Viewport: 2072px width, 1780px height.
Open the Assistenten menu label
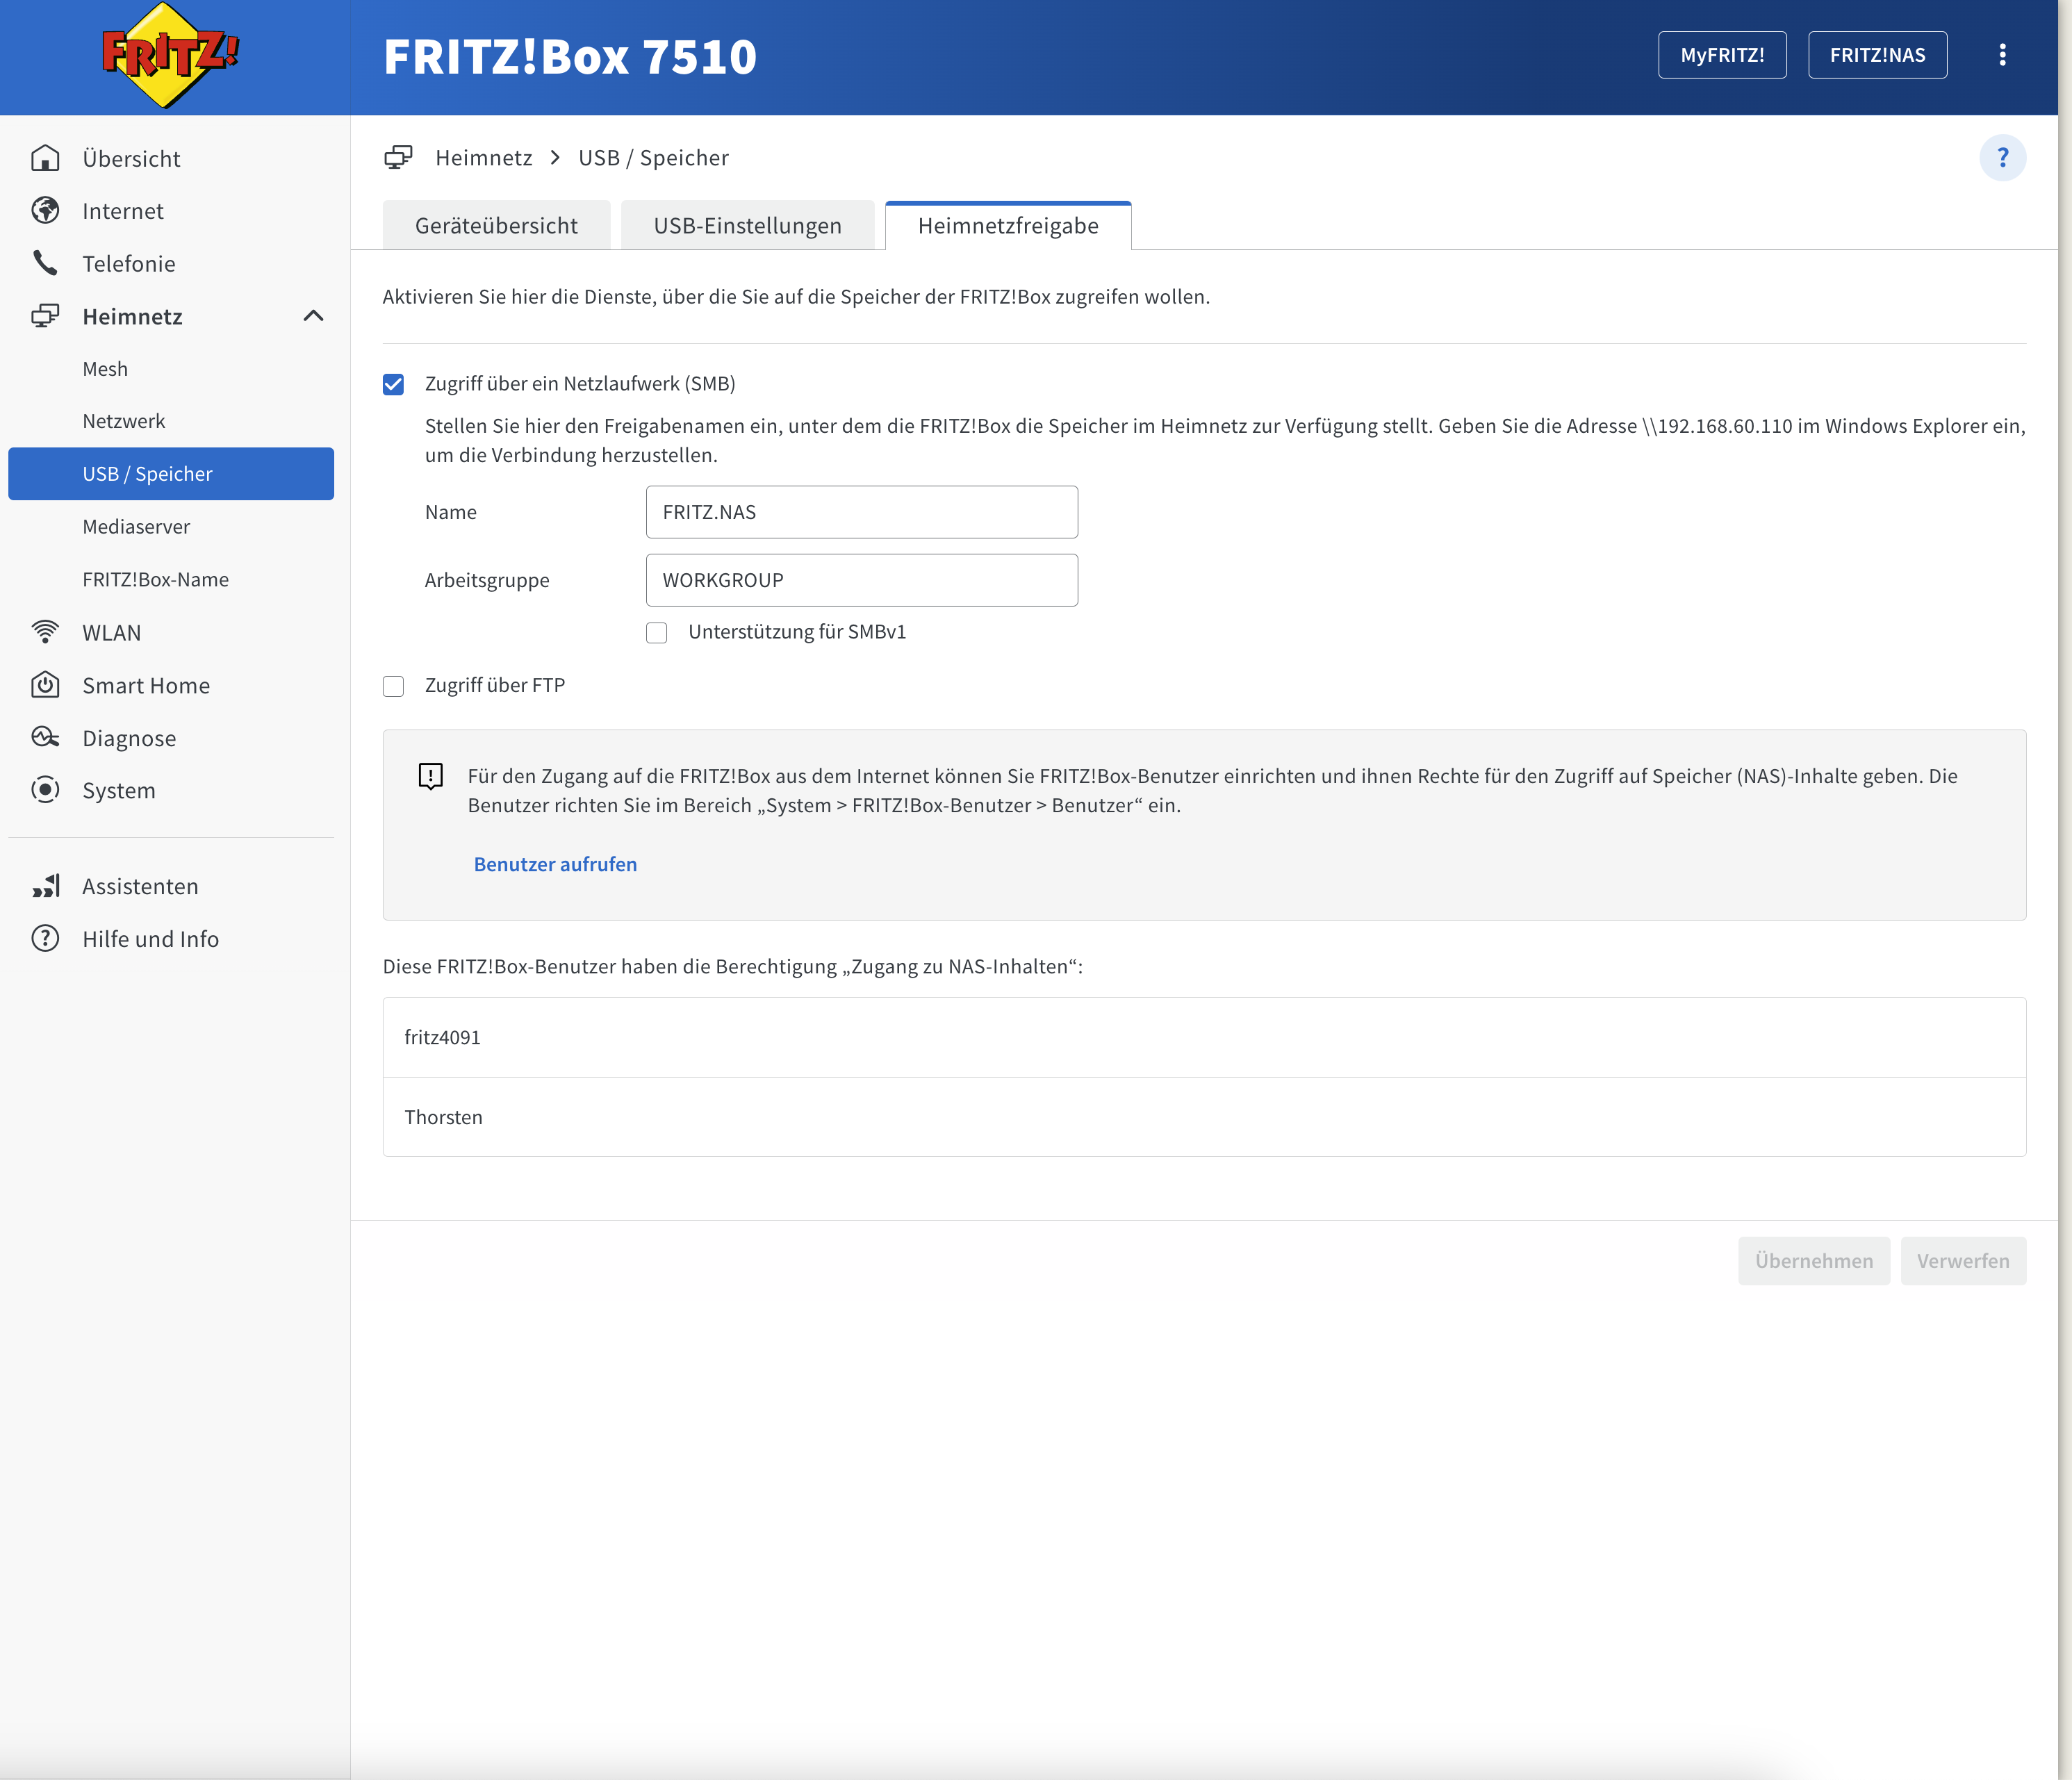point(140,886)
